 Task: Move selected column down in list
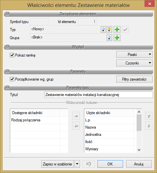click(x=149, y=126)
